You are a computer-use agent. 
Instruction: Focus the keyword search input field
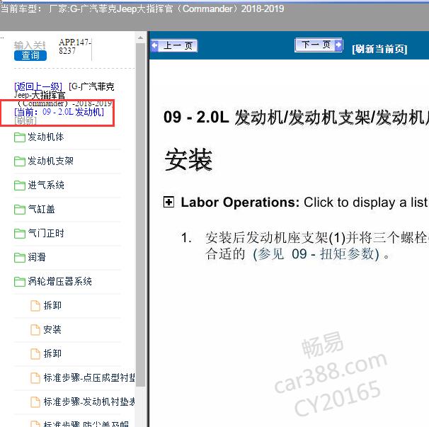tap(30, 45)
